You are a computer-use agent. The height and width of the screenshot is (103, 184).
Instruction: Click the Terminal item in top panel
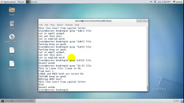(32, 2)
